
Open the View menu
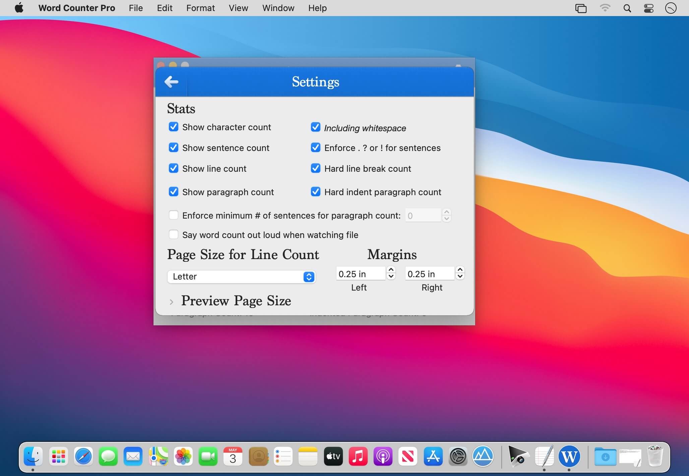238,8
